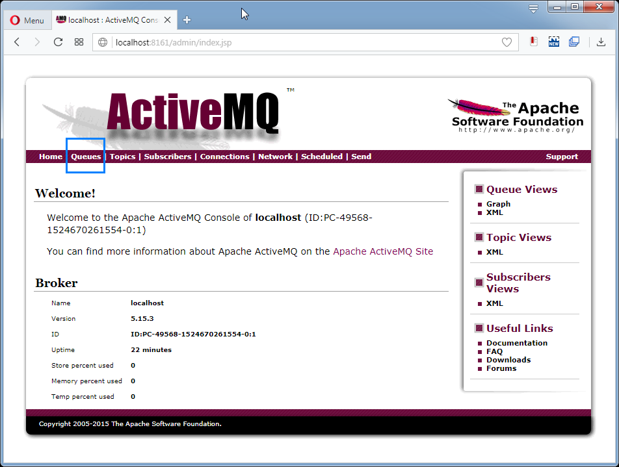
Task: Open the Queue Views XML link
Action: pyautogui.click(x=495, y=212)
